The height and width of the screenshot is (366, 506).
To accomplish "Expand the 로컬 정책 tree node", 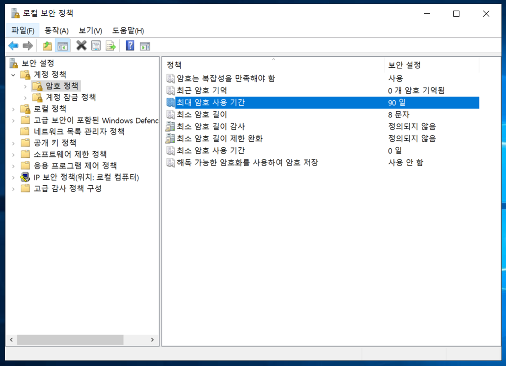I will point(13,109).
